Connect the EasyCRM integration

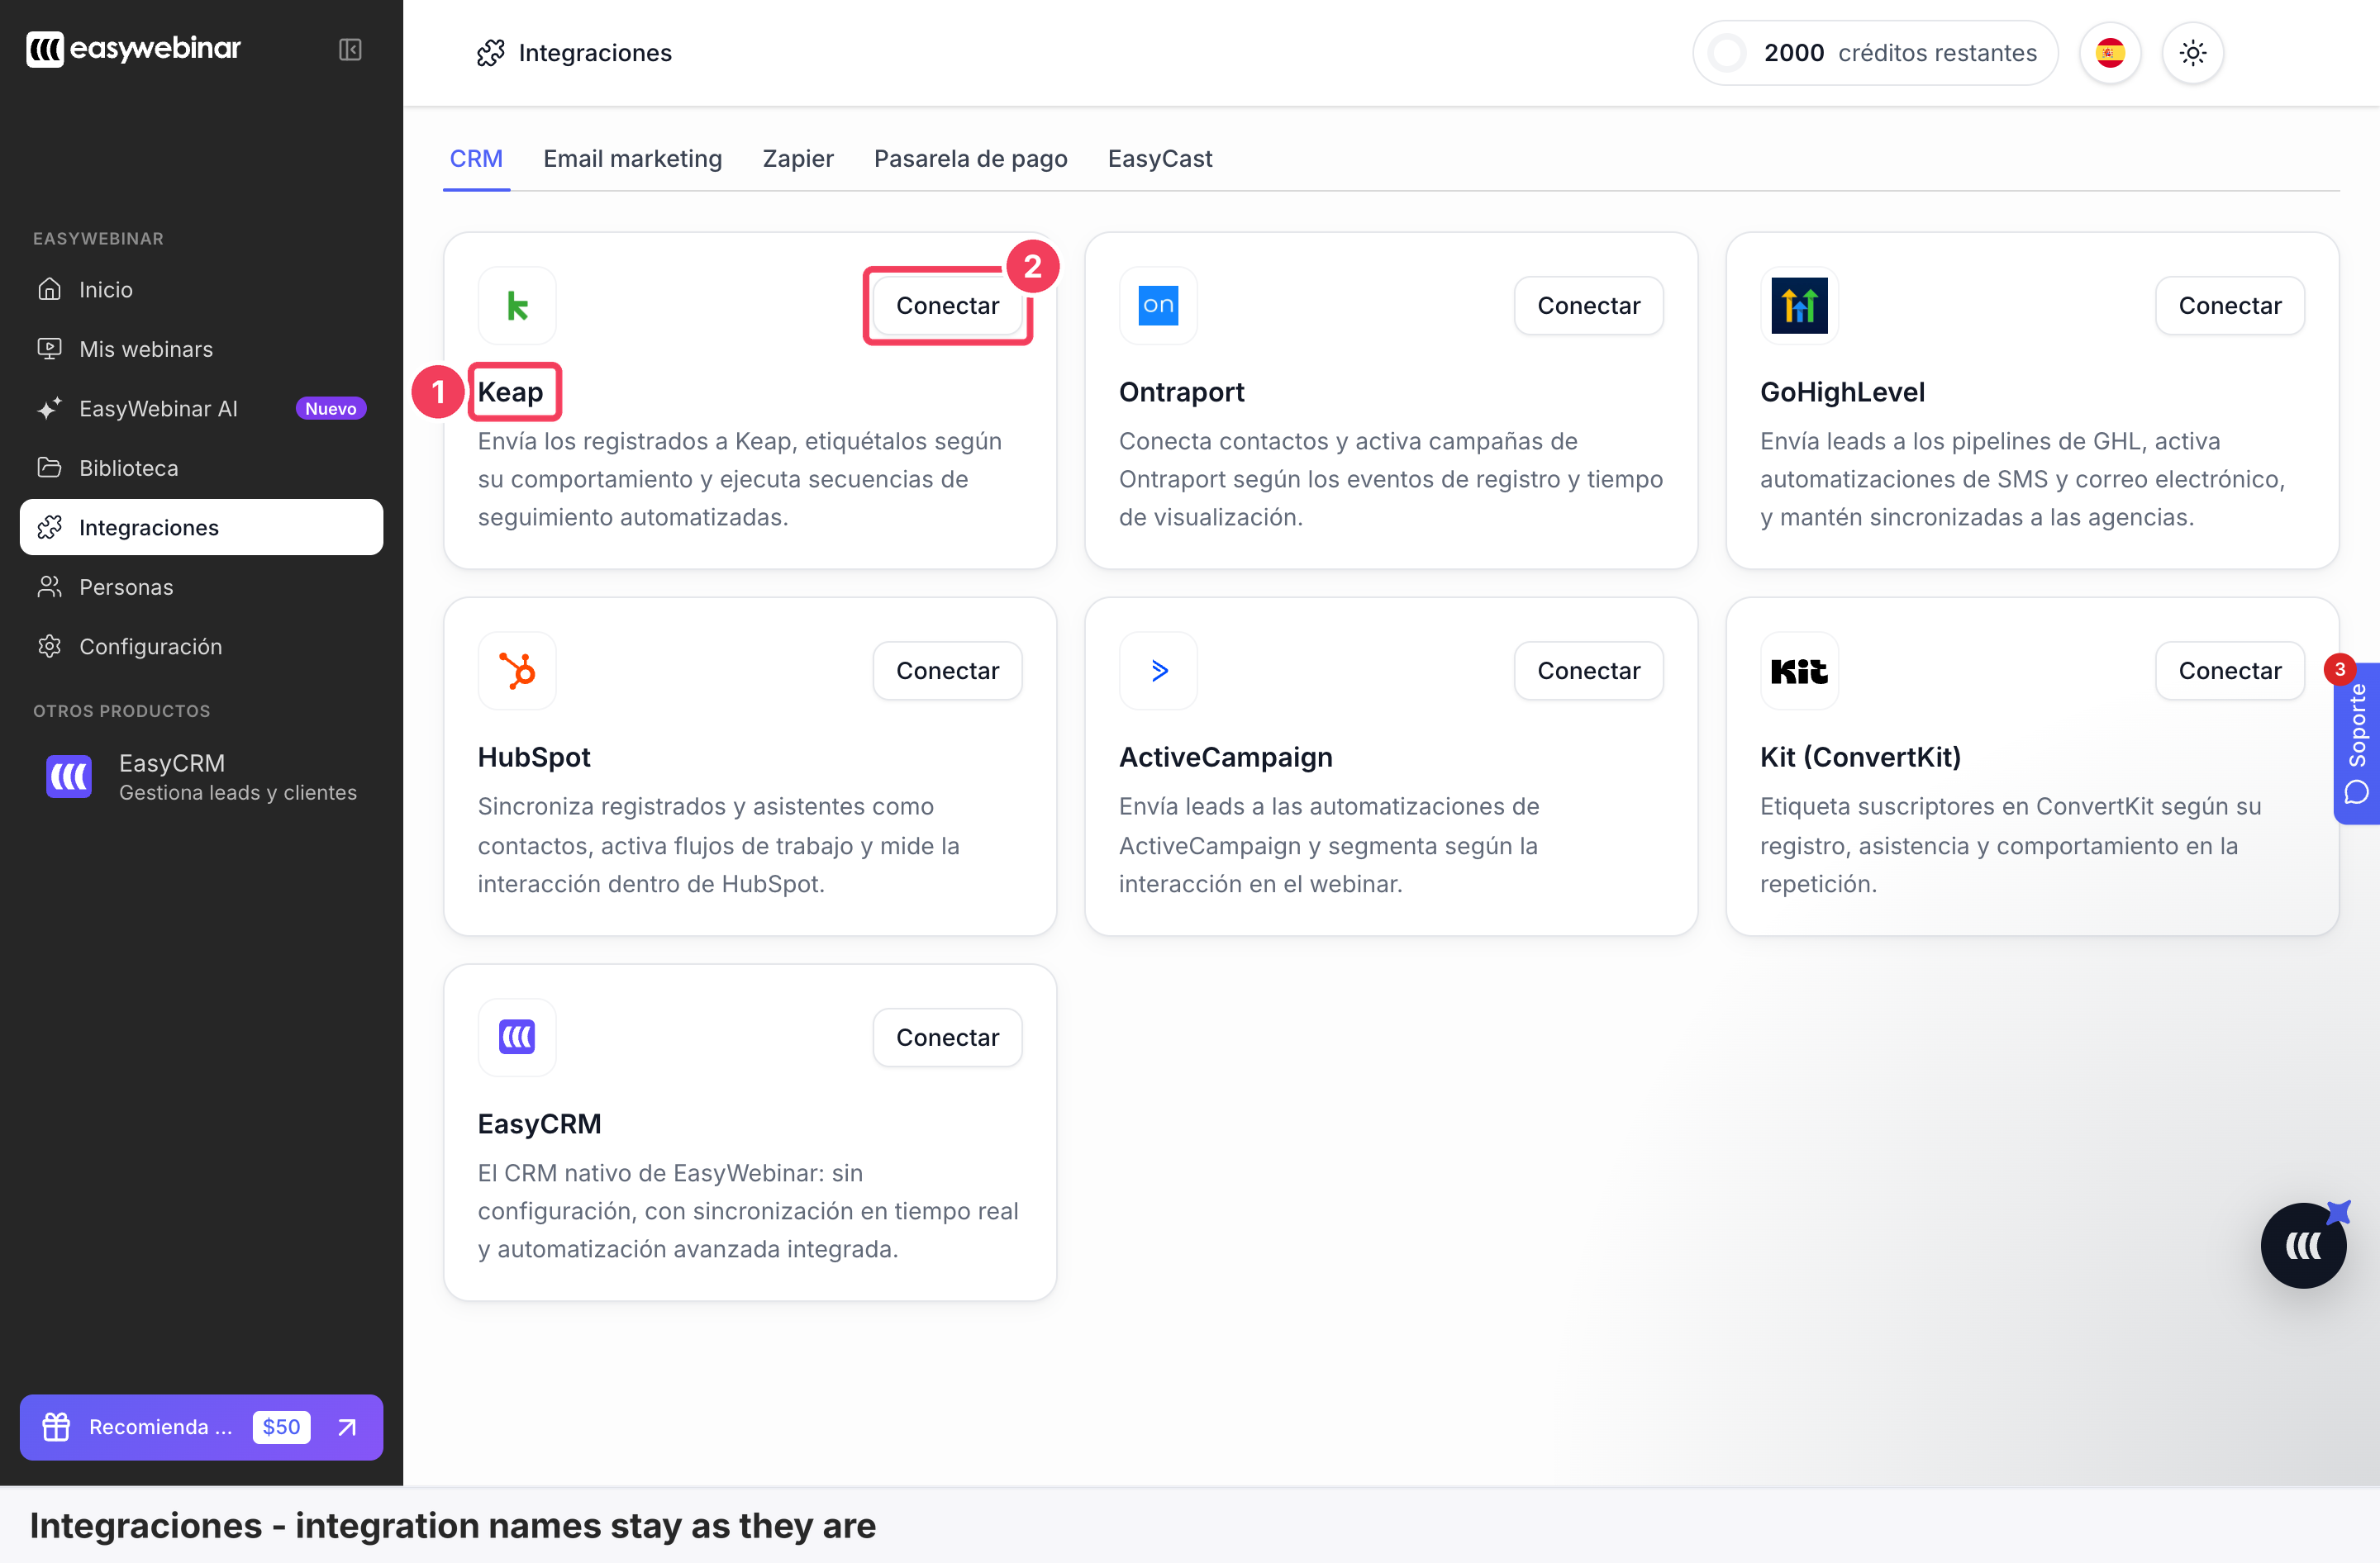[x=947, y=1038]
